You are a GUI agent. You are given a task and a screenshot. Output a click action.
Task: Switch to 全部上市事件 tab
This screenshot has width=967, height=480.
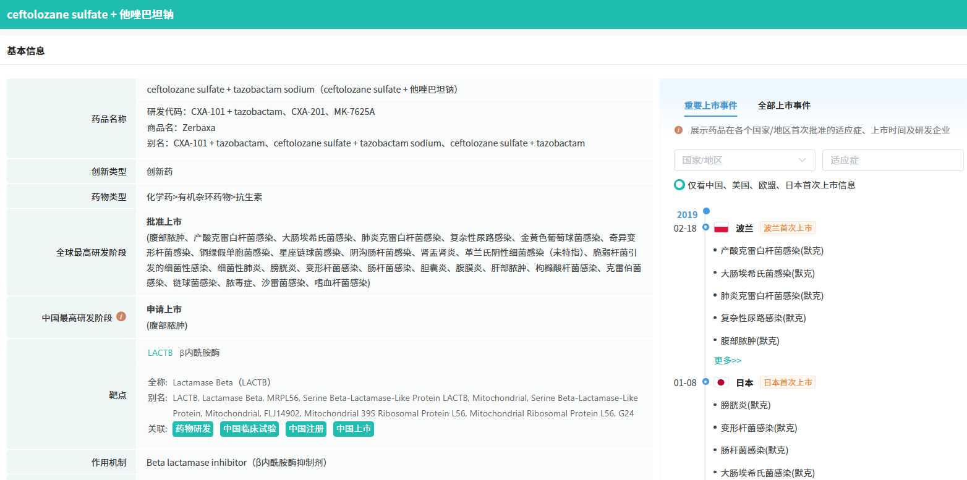[x=784, y=106]
